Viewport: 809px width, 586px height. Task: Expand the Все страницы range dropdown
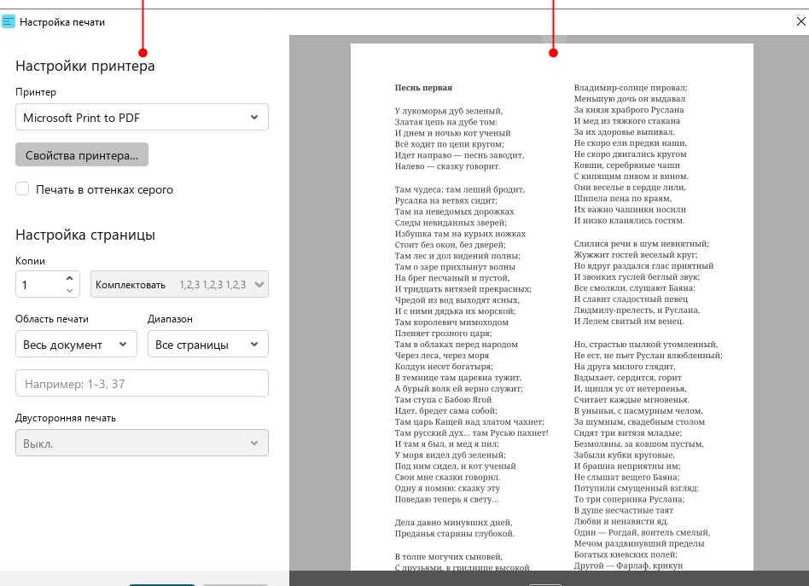point(208,344)
